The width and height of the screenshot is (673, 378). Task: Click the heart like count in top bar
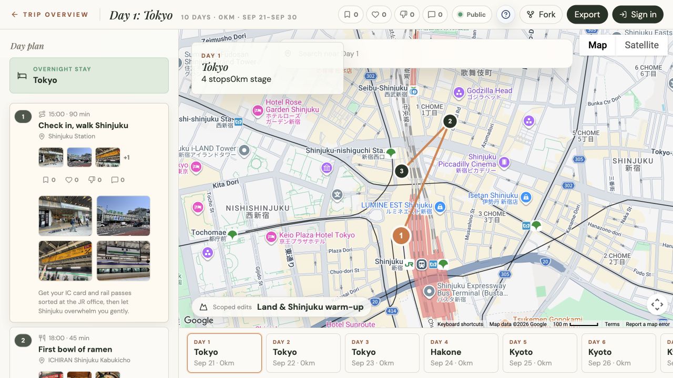tap(379, 15)
